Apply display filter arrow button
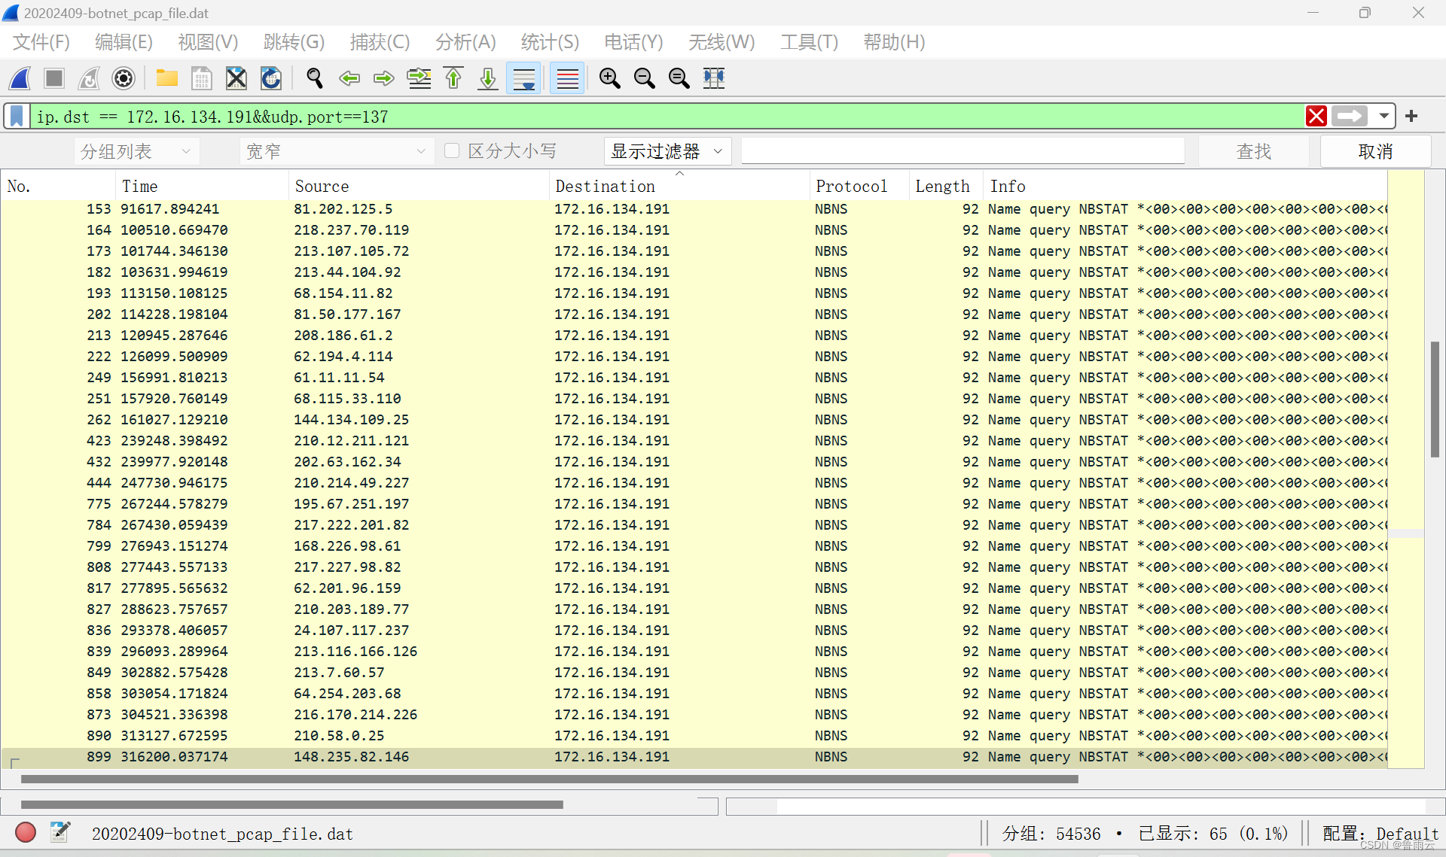This screenshot has width=1446, height=857. [x=1349, y=116]
